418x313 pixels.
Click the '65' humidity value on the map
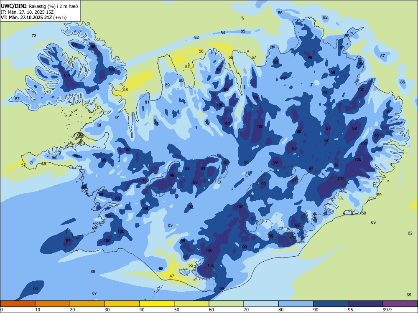[x=409, y=295]
